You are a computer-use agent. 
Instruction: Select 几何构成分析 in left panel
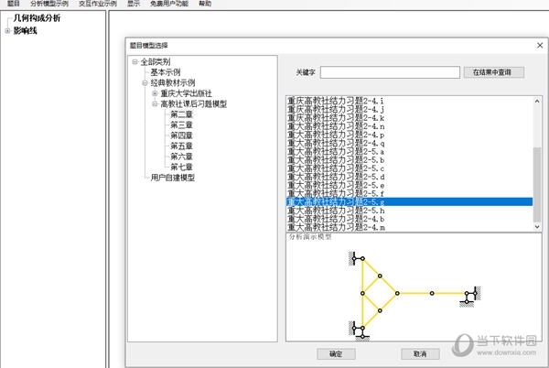click(37, 18)
